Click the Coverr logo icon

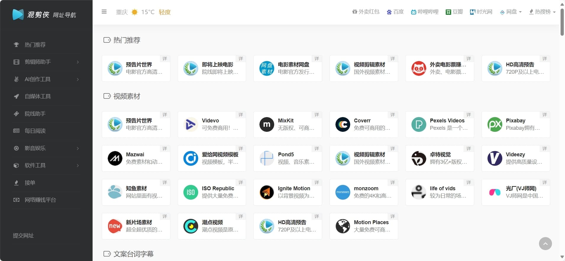343,124
